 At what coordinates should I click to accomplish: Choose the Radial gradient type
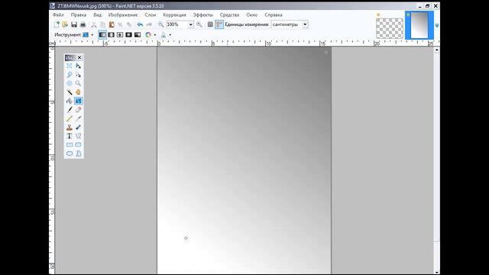[x=128, y=34]
